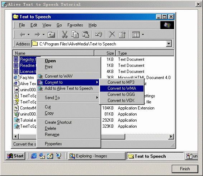Click the fourth quick launch channels icon
Screen dimensions: 203x176
[x=58, y=156]
